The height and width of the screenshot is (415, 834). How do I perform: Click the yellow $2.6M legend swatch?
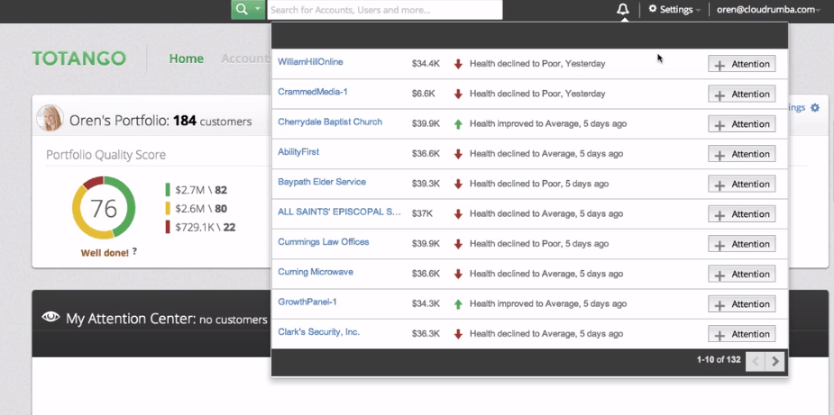coord(168,208)
